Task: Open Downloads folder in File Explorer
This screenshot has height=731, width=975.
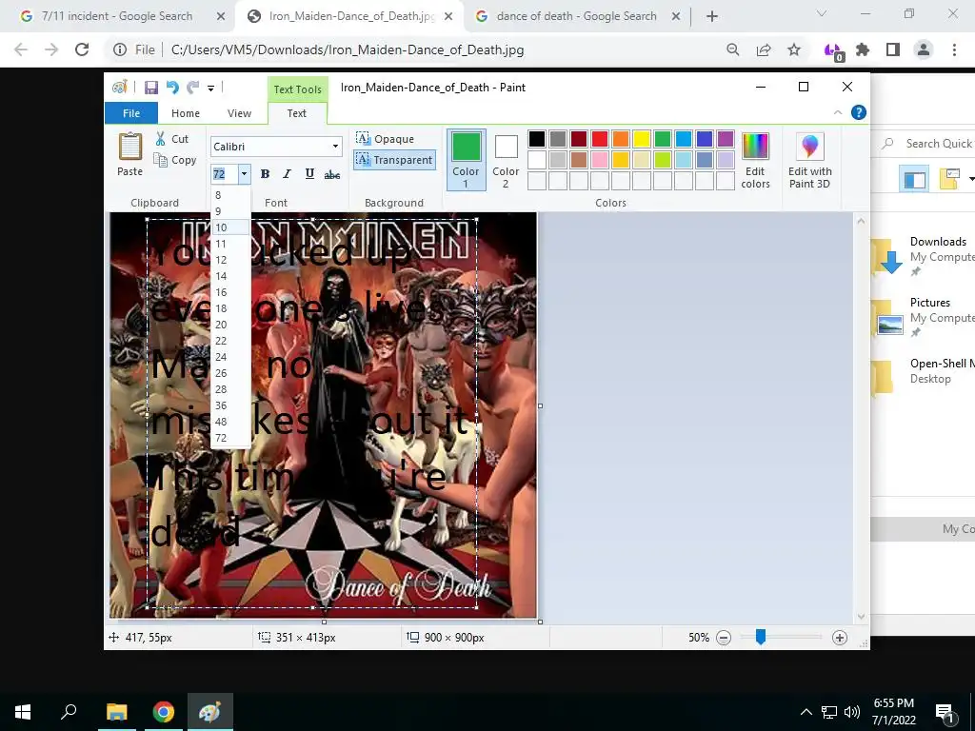Action: click(x=922, y=256)
